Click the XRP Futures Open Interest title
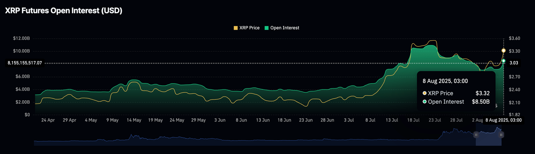Image resolution: width=535 pixels, height=154 pixels. click(x=63, y=11)
